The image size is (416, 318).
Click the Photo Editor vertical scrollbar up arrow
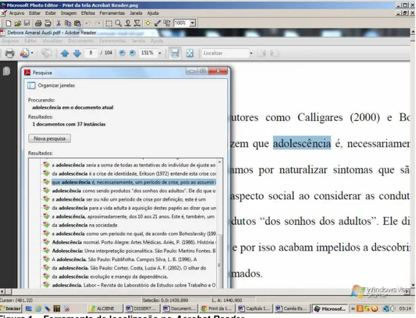pyautogui.click(x=413, y=31)
